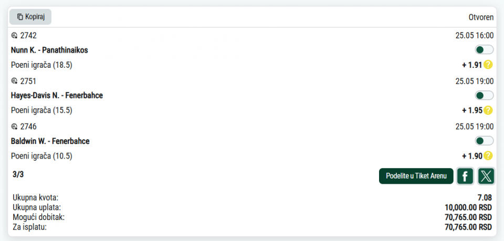The width and height of the screenshot is (504, 241).
Task: Click the basketball icon beside 2751
Action: (x=14, y=81)
